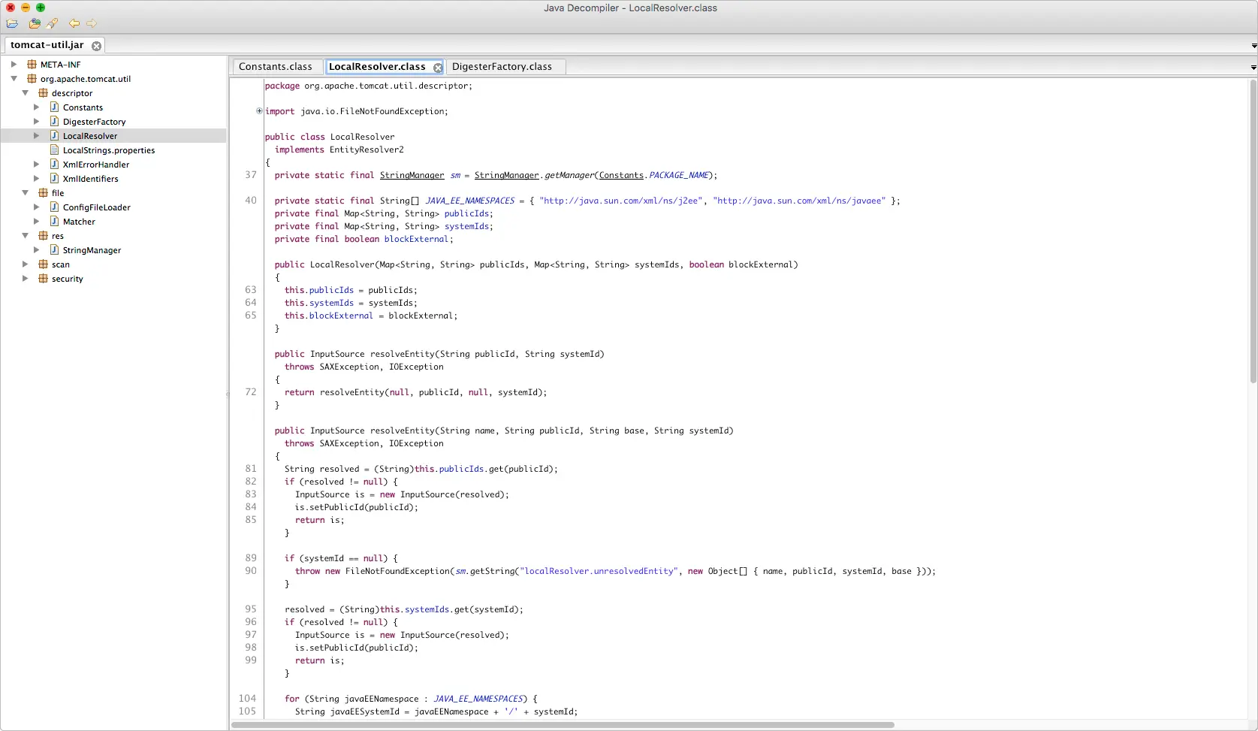This screenshot has width=1258, height=731.
Task: Expand the META-INF tree node
Action: 14,65
